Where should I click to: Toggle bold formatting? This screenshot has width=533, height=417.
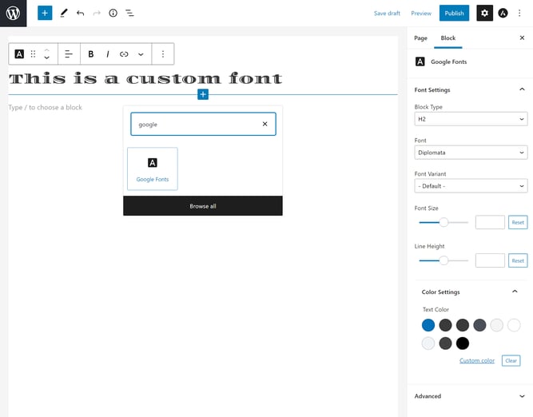point(91,54)
